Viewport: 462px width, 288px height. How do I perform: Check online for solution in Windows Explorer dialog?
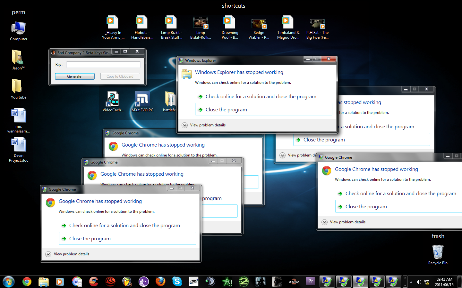point(264,97)
